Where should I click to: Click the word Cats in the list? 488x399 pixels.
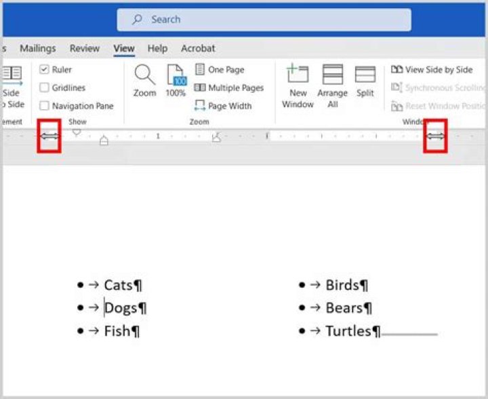tap(118, 285)
